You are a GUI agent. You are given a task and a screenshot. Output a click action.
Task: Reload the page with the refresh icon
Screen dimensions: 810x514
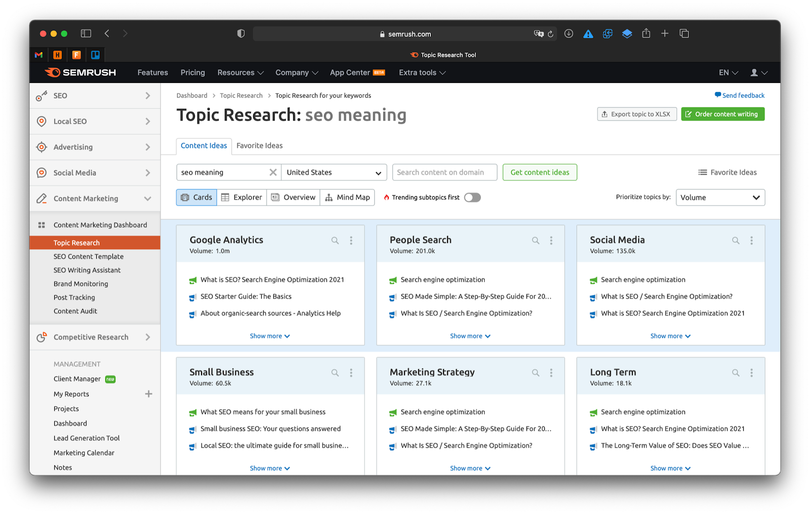click(550, 34)
